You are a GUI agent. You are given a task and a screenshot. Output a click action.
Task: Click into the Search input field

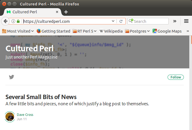pos(150,21)
